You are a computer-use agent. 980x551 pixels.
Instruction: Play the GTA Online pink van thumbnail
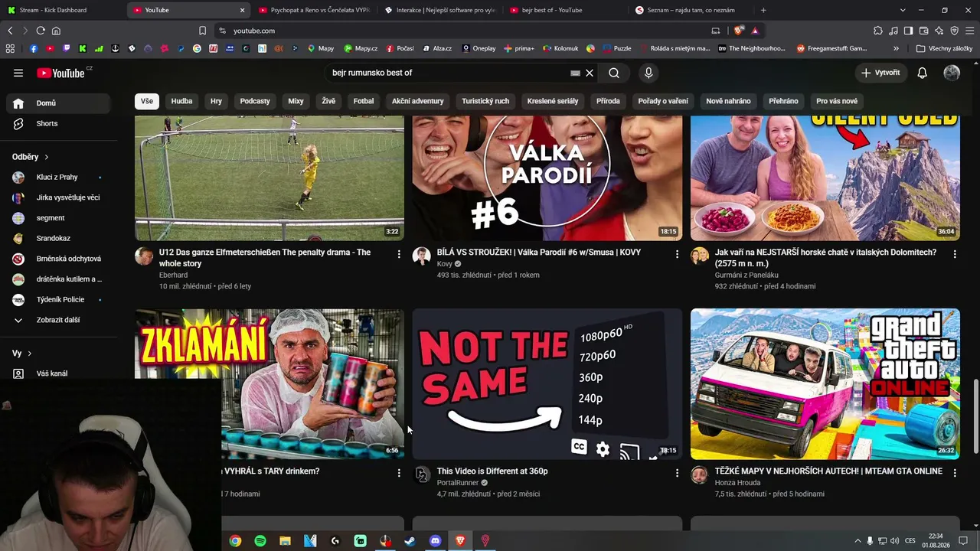tap(825, 384)
